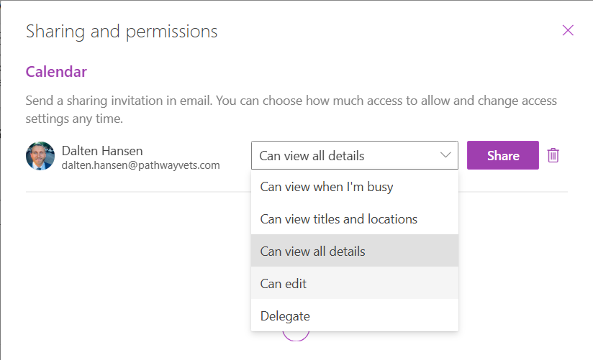
Task: Click the name Dalten Hansen
Action: click(102, 151)
